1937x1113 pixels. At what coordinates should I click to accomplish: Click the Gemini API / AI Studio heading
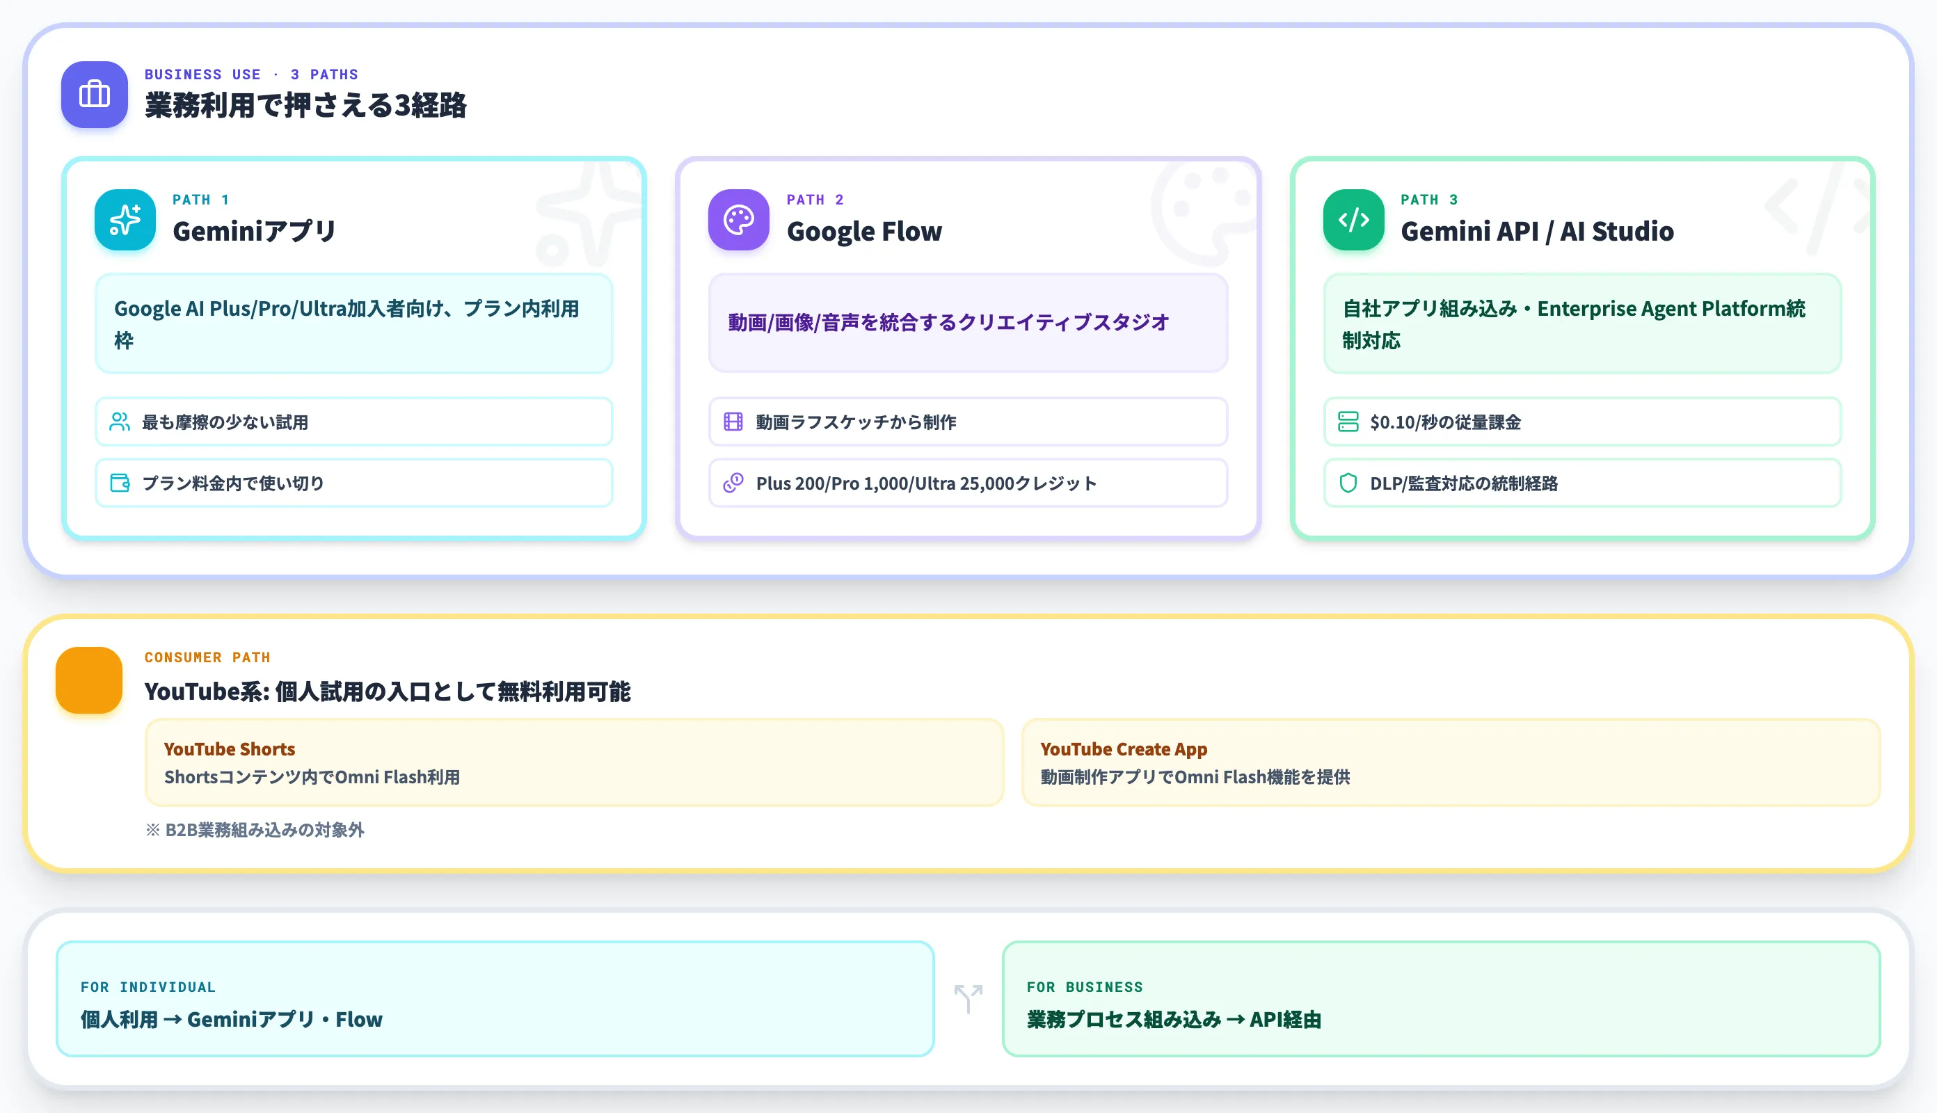coord(1536,231)
